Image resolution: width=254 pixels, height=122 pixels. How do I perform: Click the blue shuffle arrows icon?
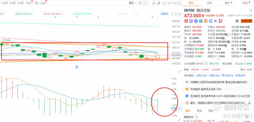(x=196, y=21)
